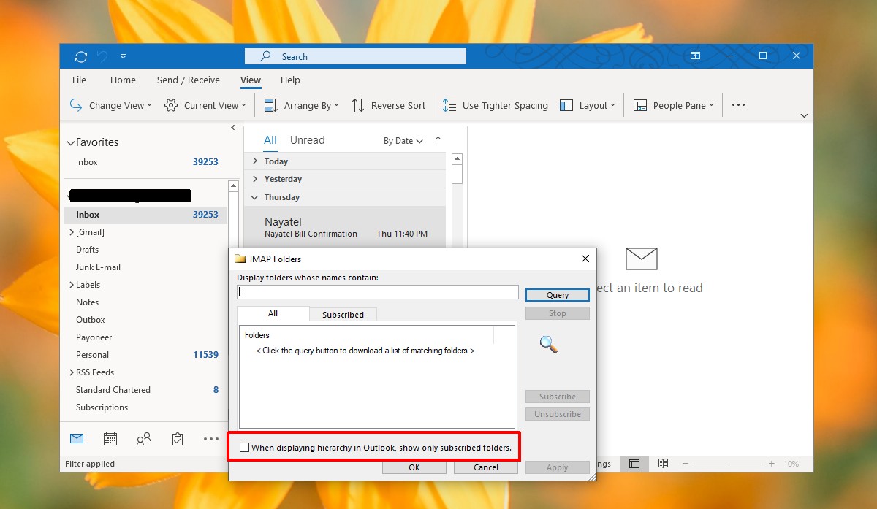877x509 pixels.
Task: Open the Send / Receive ribbon tab
Action: coord(188,80)
